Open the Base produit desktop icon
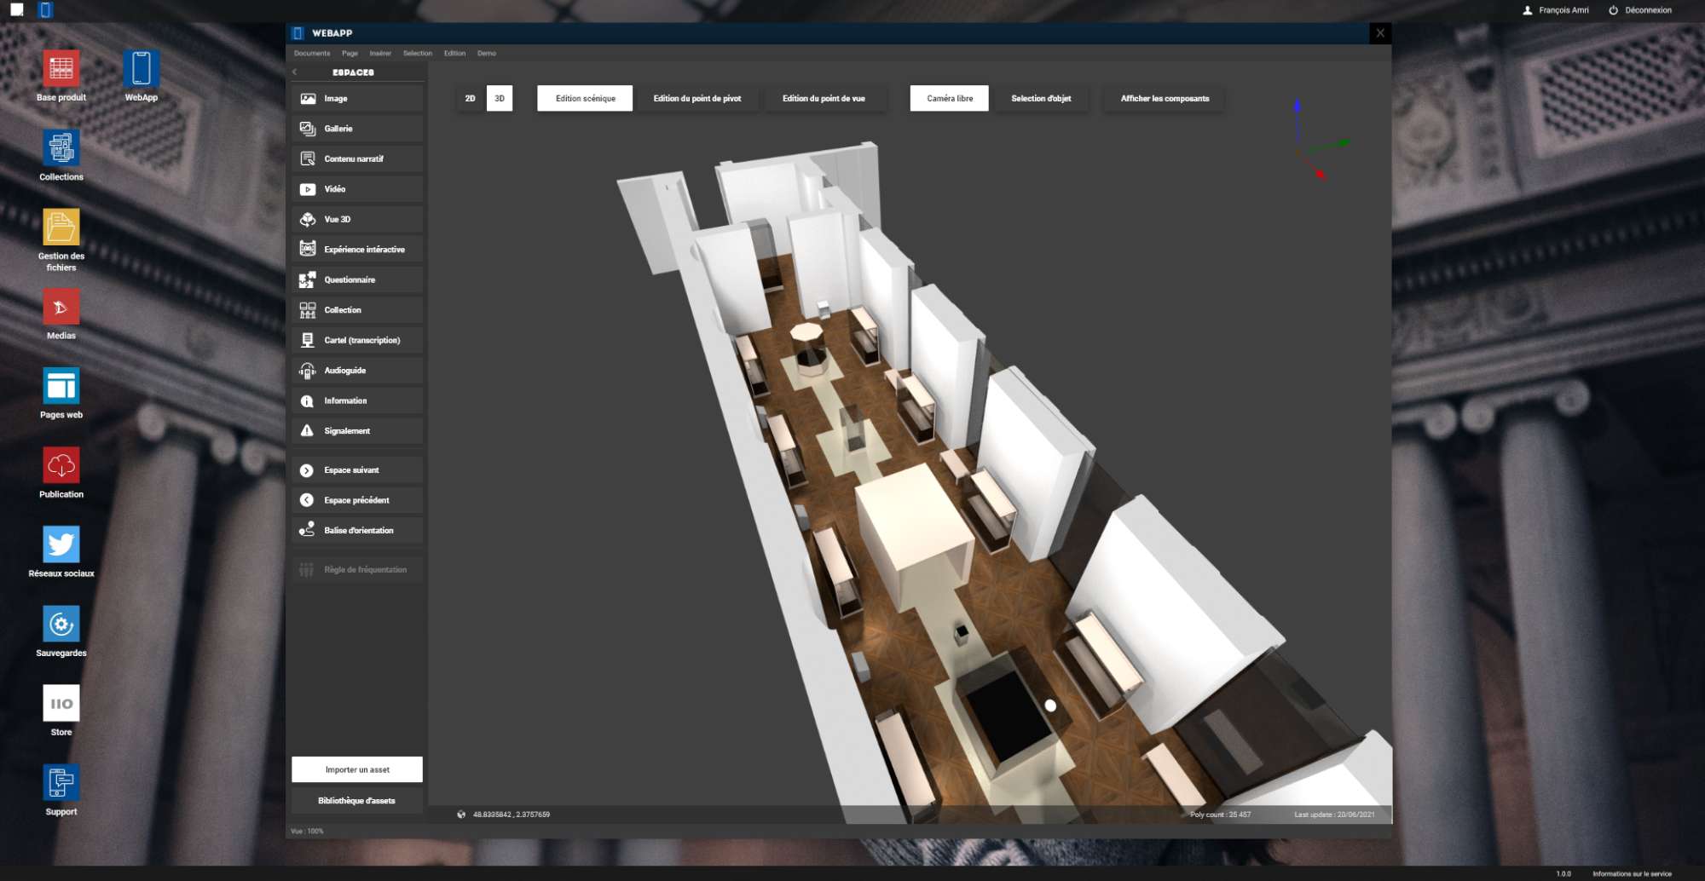Image resolution: width=1705 pixels, height=881 pixels. tap(61, 69)
